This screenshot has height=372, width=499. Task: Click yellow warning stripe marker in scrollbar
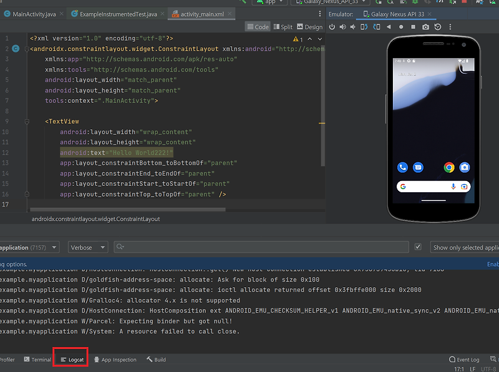pyautogui.click(x=322, y=123)
